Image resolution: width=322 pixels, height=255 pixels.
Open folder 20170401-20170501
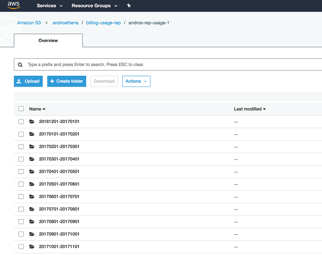click(59, 172)
